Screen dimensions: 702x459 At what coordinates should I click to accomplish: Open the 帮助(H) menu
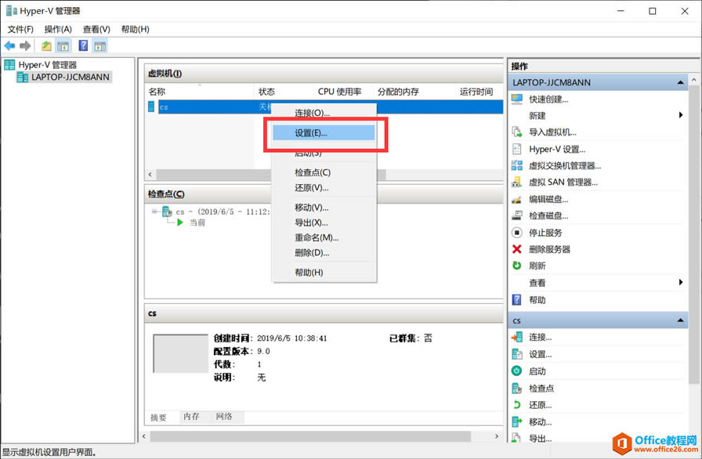(x=136, y=29)
